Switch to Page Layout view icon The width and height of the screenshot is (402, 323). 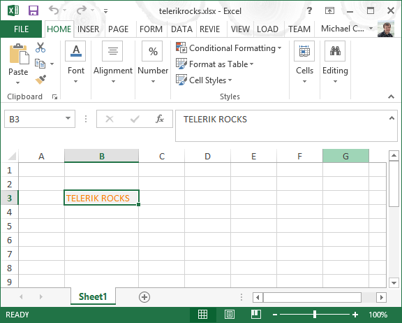229,315
